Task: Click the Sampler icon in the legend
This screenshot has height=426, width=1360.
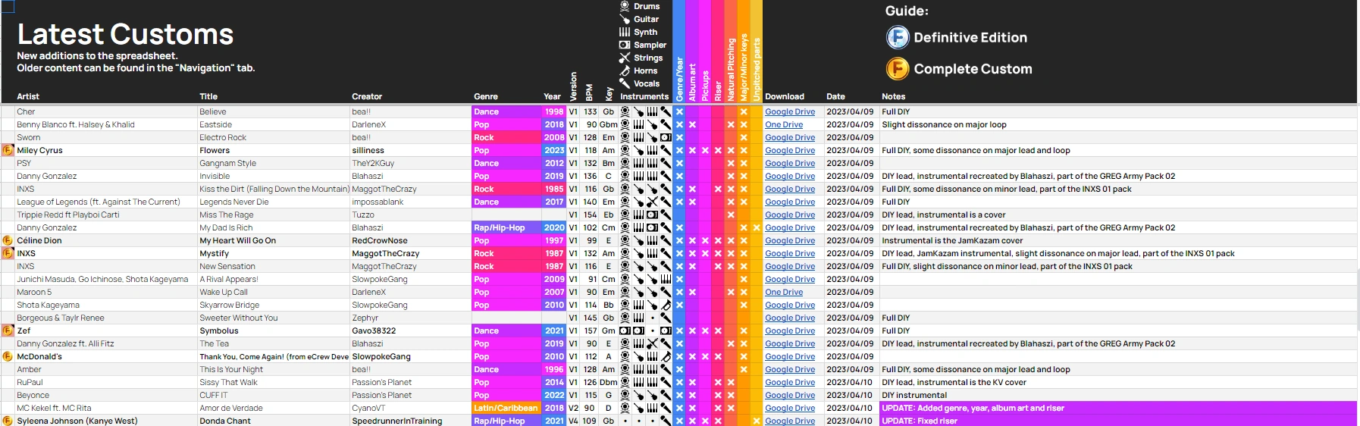Action: coord(625,45)
